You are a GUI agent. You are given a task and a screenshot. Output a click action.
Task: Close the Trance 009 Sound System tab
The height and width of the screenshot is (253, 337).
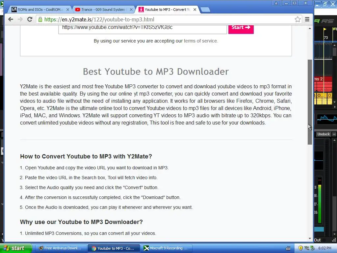[x=131, y=10]
